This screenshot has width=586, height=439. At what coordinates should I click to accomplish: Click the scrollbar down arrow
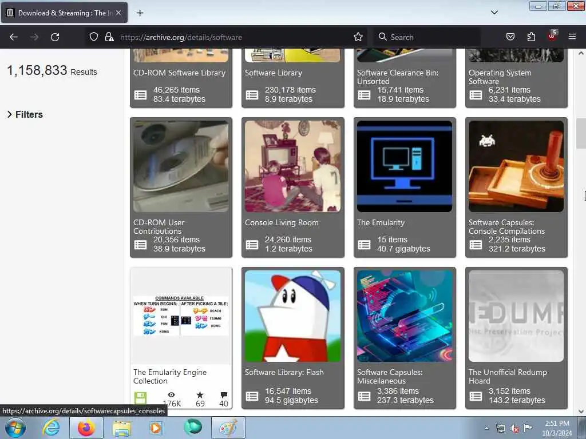click(x=581, y=412)
